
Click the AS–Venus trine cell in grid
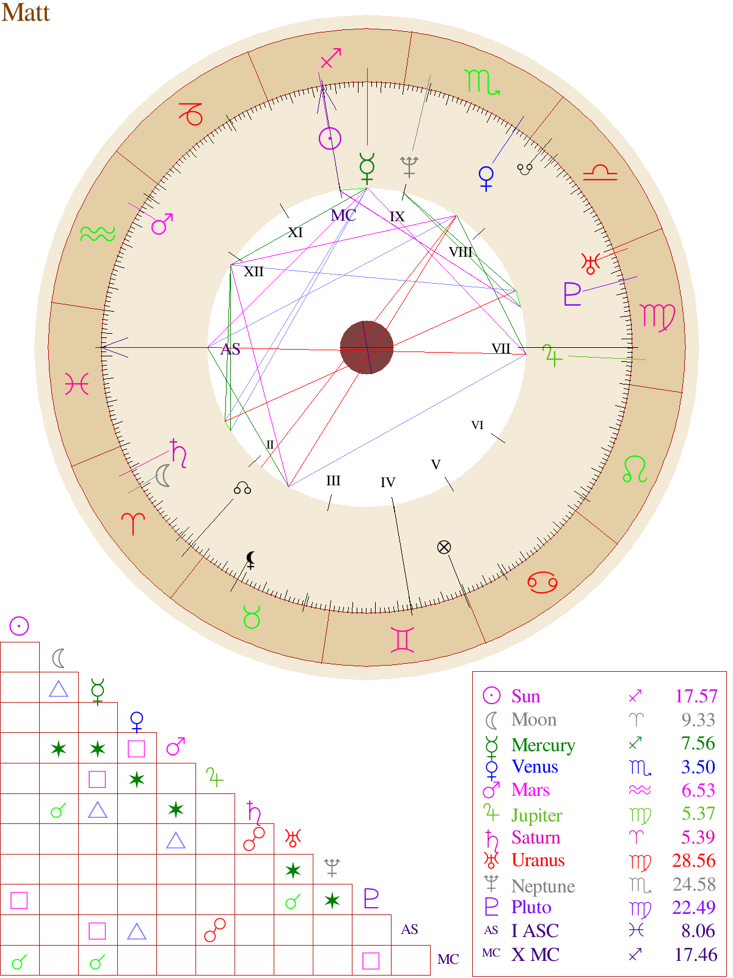(x=137, y=930)
